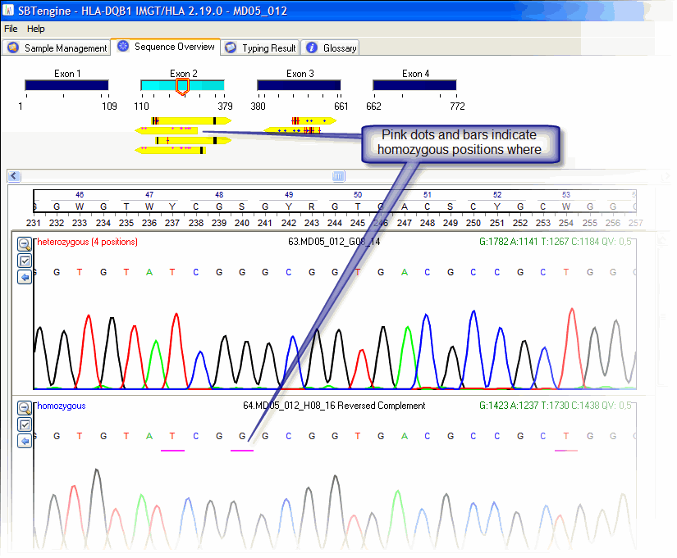Open the Help menu
The height and width of the screenshot is (558, 677).
(x=36, y=29)
